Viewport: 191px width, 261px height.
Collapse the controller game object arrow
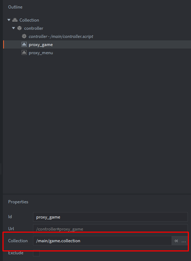(13, 28)
